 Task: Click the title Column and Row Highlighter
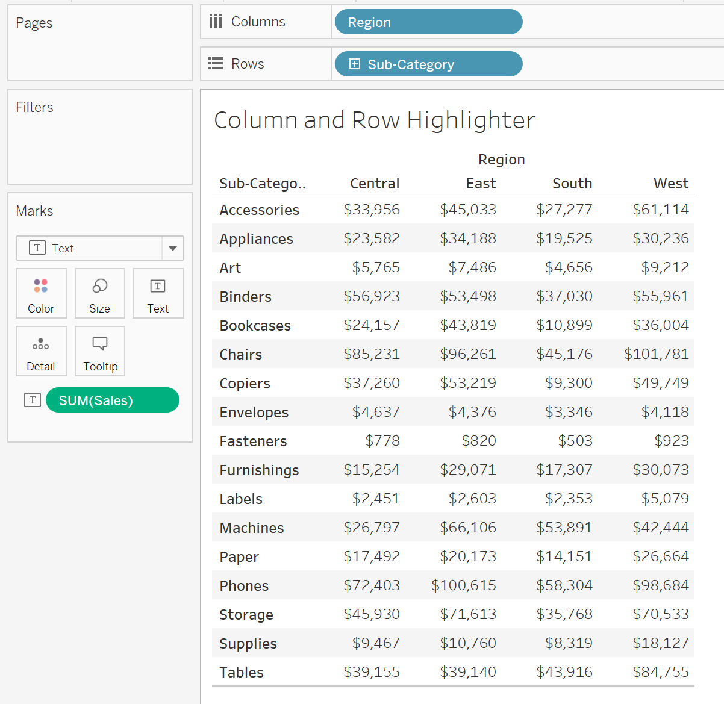(x=373, y=120)
